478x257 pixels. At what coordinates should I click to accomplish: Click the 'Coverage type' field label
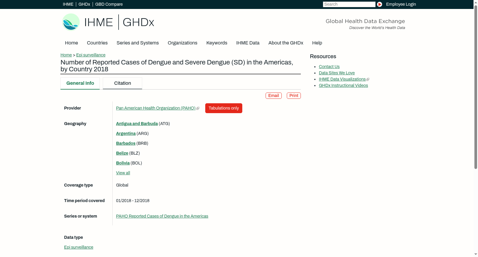tap(79, 185)
